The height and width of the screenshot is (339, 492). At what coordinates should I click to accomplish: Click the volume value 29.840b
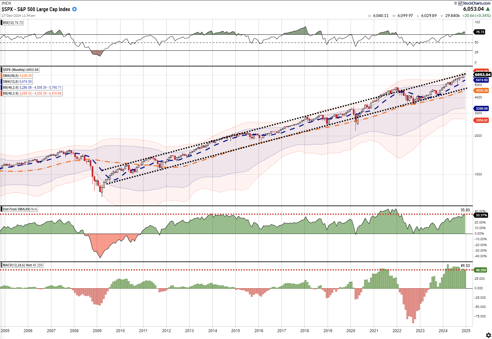point(453,16)
